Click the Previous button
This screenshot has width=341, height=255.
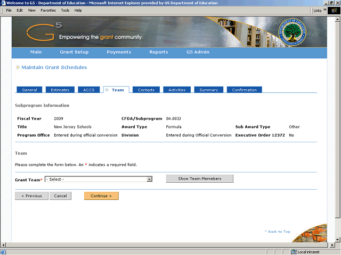tap(31, 196)
